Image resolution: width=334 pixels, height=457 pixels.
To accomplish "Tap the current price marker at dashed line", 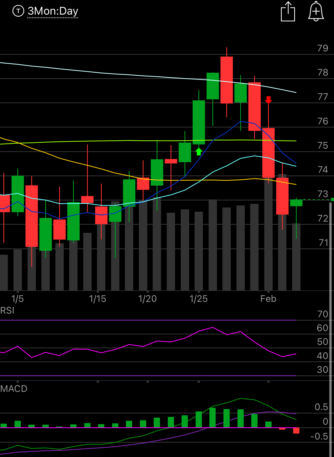I will pyautogui.click(x=332, y=199).
